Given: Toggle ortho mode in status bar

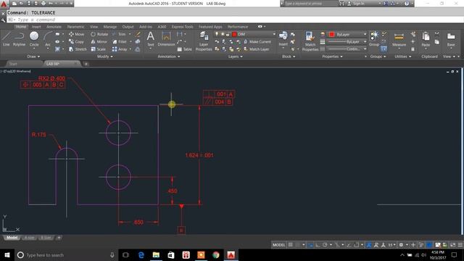Looking at the screenshot, I should tap(318, 245).
